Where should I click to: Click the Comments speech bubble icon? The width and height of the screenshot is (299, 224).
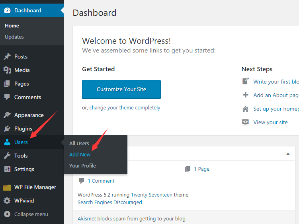pyautogui.click(x=7, y=97)
